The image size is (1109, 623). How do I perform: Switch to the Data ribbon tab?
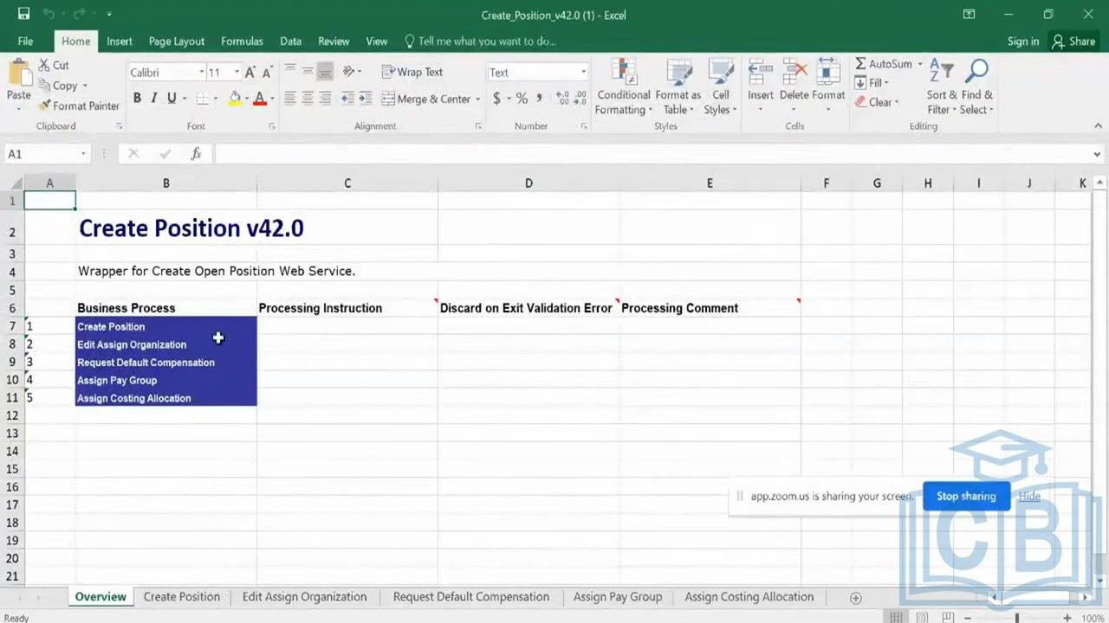[290, 41]
